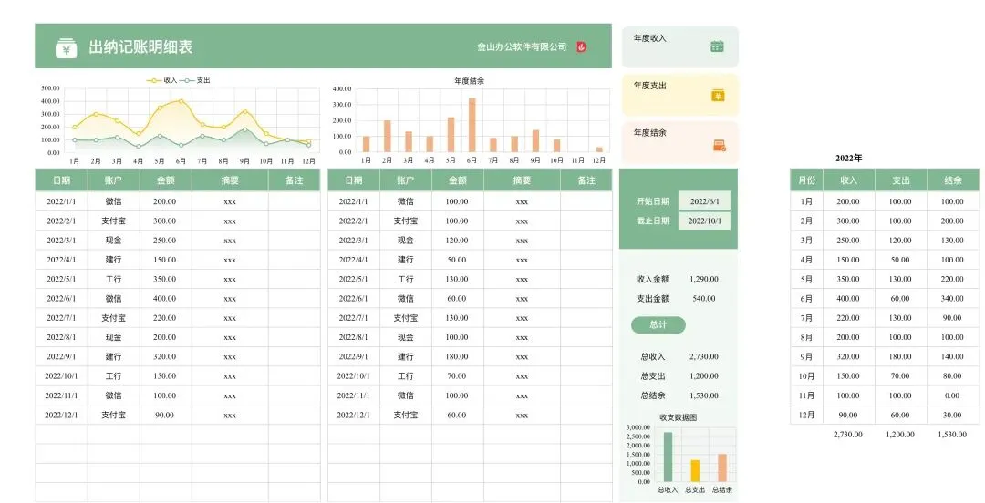Click the 出纳记账明细表 title text
The height and width of the screenshot is (503, 985).
click(140, 47)
